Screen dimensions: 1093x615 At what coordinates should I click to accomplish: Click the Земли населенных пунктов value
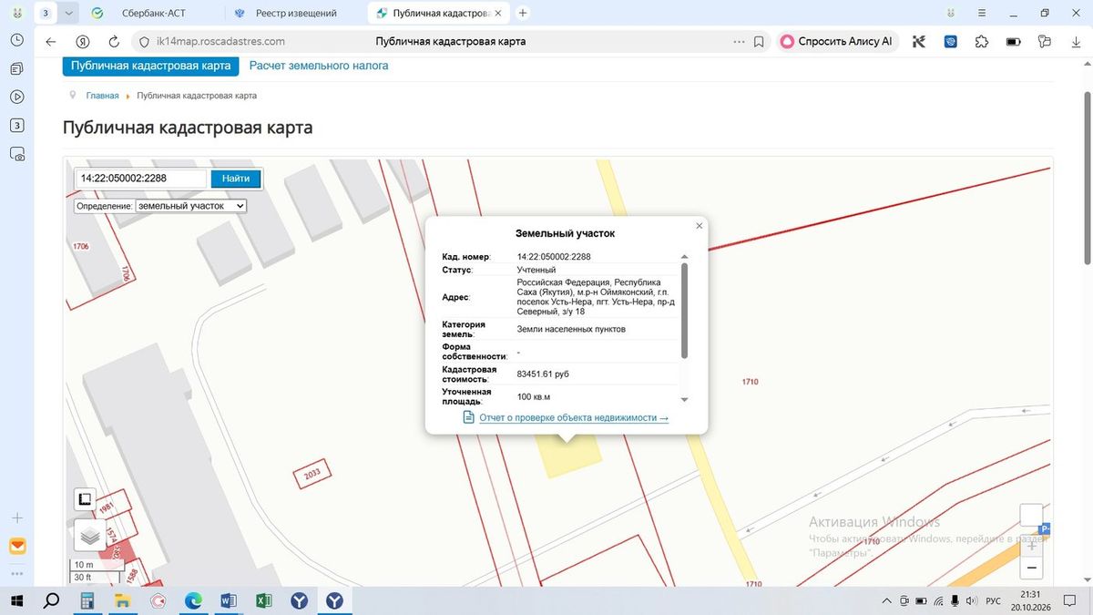(x=571, y=329)
